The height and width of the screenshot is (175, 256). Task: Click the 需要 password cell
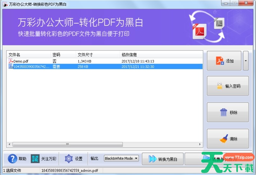tap(56, 67)
